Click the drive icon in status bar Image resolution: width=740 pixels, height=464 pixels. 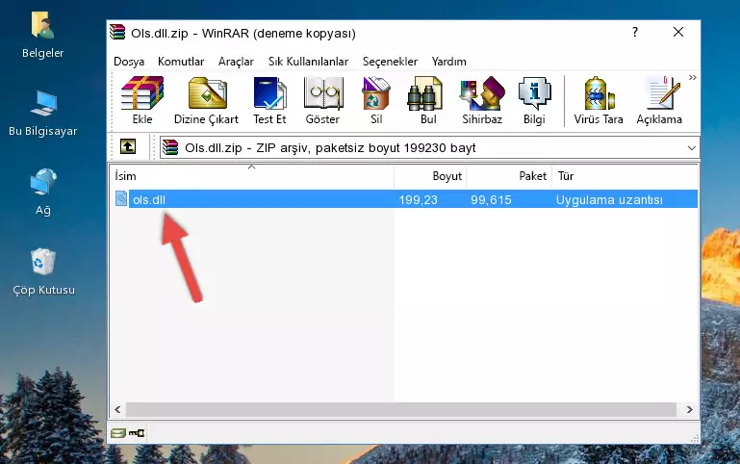pyautogui.click(x=118, y=433)
